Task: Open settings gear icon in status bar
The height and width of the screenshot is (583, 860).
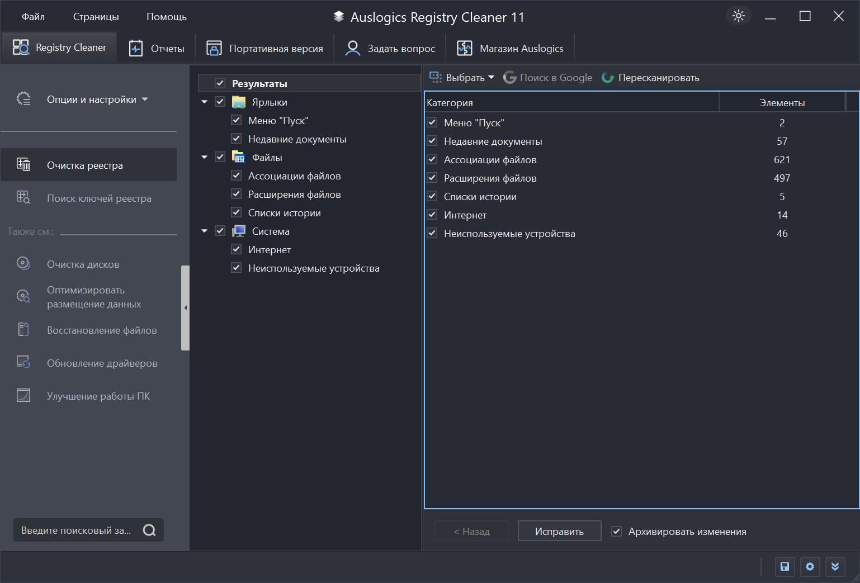Action: (810, 567)
